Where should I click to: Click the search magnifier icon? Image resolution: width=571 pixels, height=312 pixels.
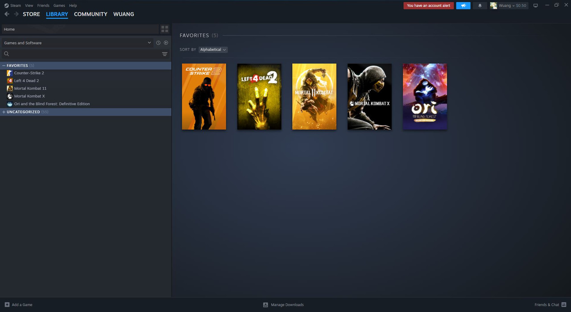[6, 54]
